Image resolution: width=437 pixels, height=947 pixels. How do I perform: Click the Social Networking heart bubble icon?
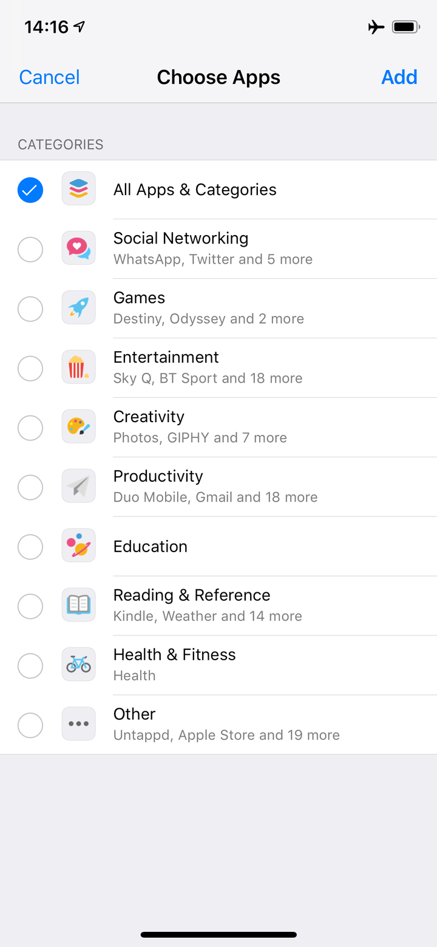[x=79, y=248]
